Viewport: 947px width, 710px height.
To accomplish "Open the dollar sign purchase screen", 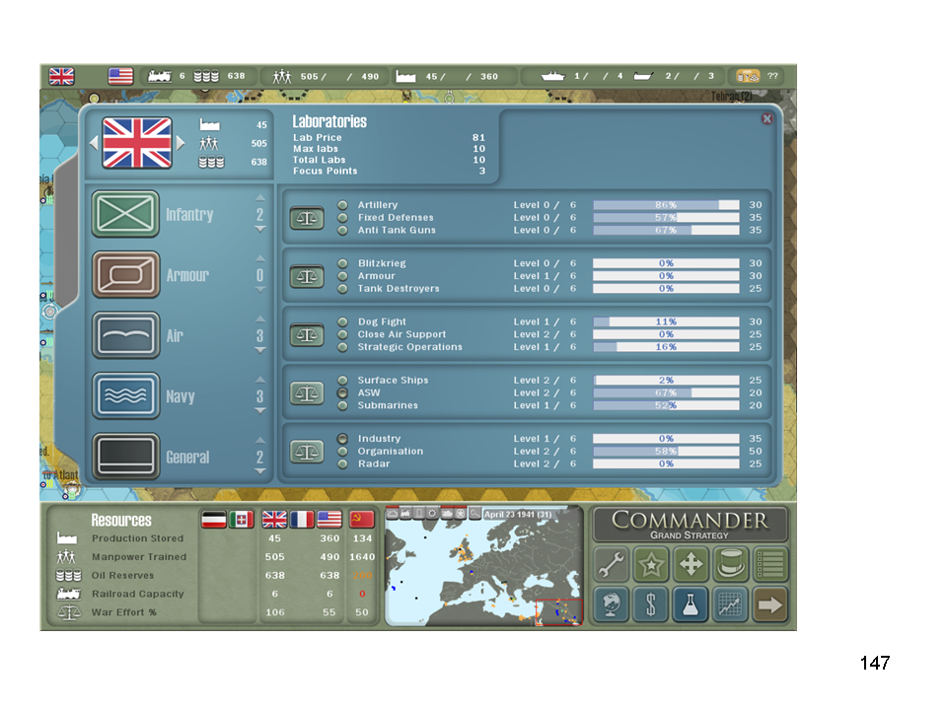I will (651, 604).
